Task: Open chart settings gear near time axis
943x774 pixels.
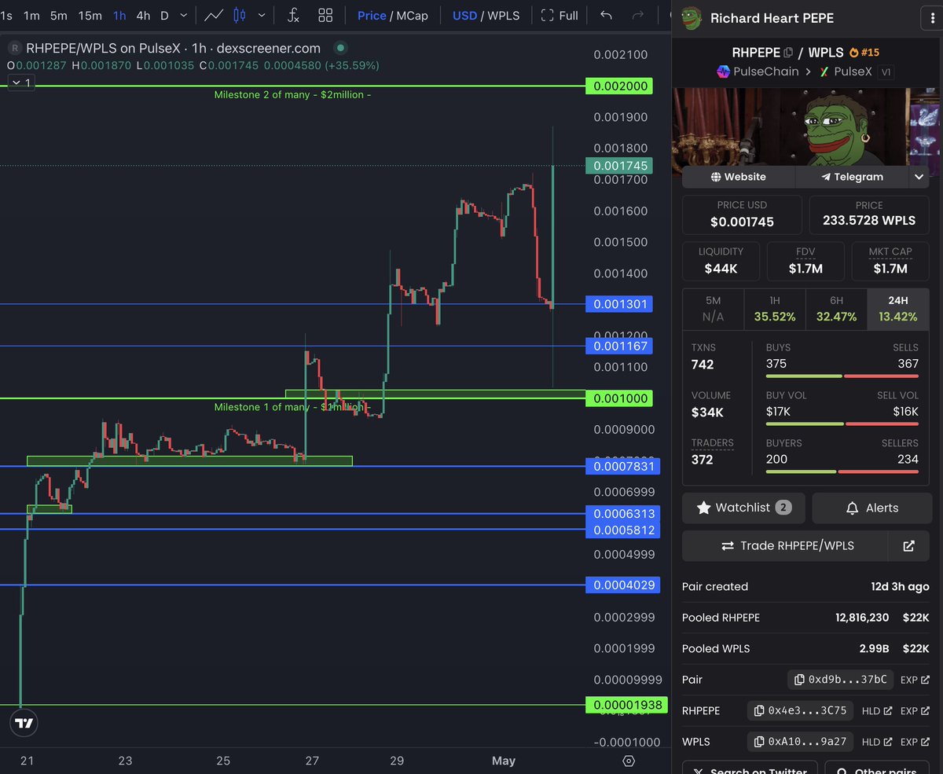Action: pos(629,761)
